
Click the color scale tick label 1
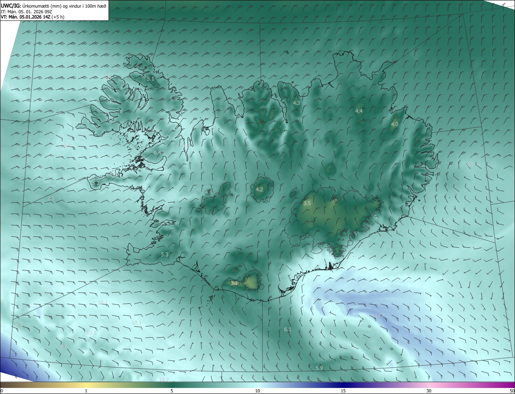86,391
